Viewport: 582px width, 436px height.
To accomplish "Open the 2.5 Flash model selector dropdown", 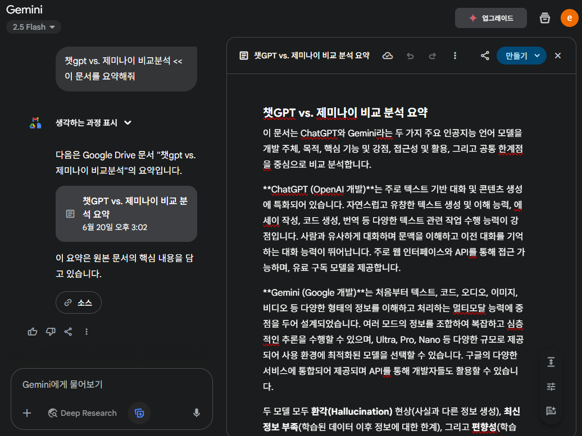I will coord(33,27).
